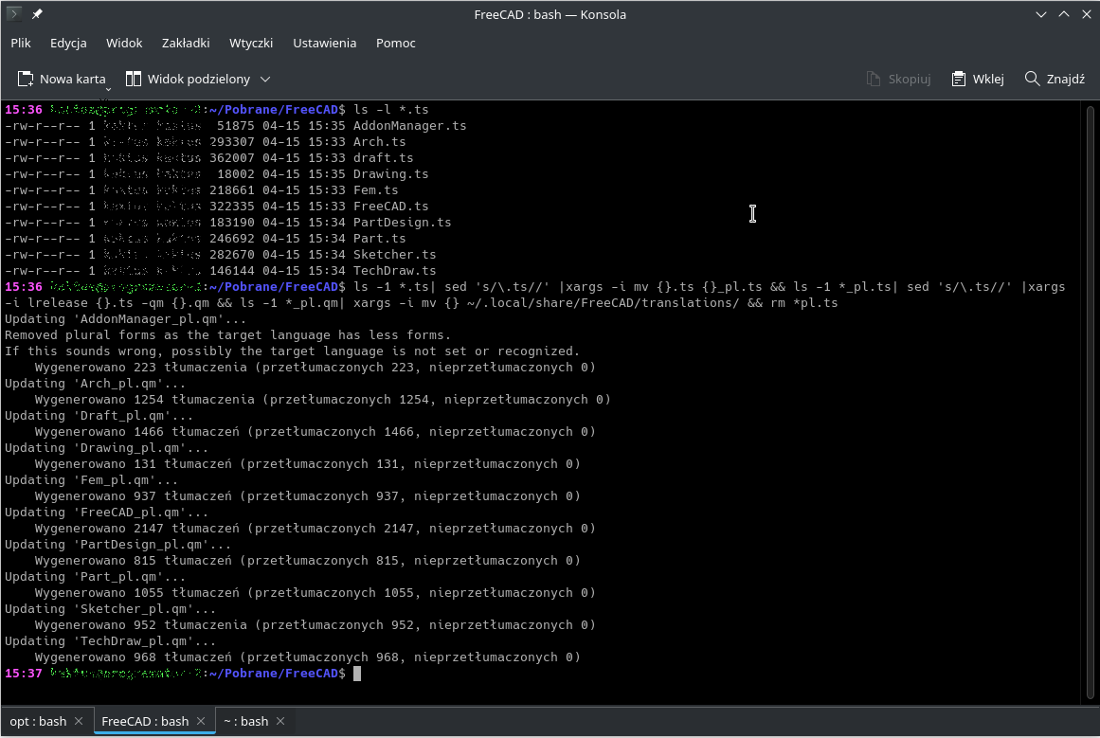
Task: Open the Widok menu
Action: [x=124, y=43]
